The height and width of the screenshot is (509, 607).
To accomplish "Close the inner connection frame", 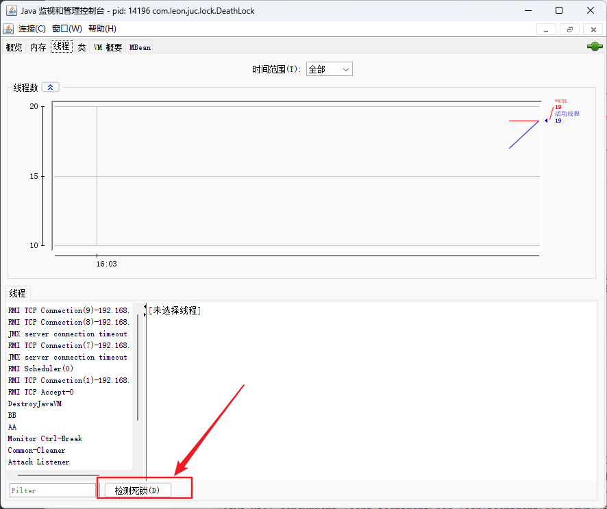I will point(593,29).
